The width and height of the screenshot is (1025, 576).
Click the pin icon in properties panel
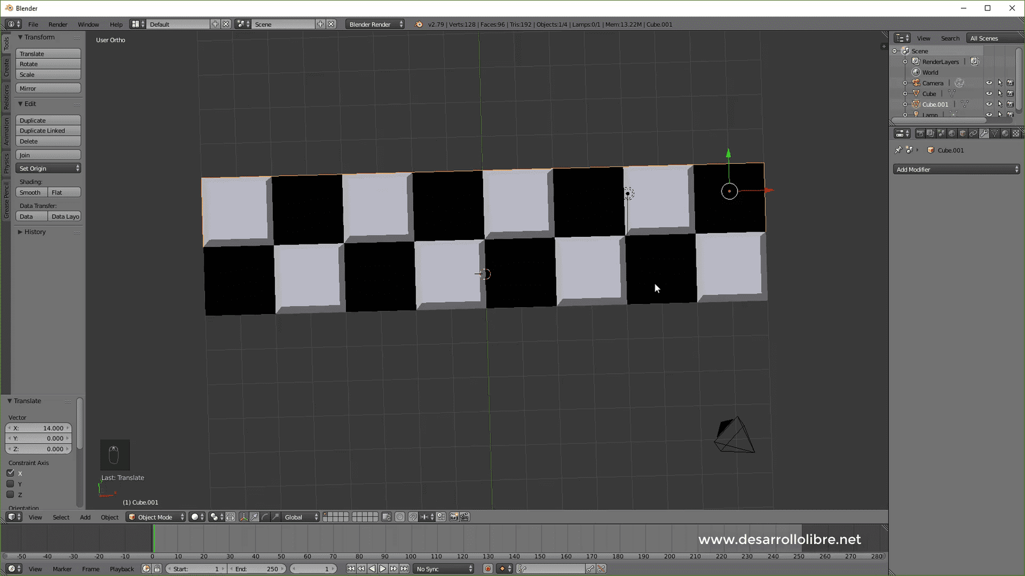tap(898, 150)
